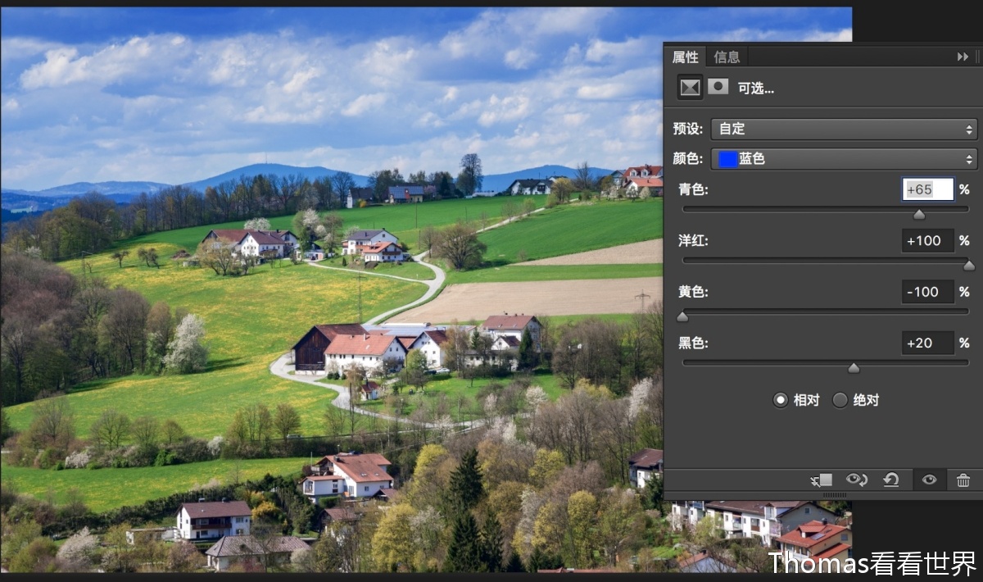Select the layer mask icon
The width and height of the screenshot is (983, 582).
tap(718, 86)
